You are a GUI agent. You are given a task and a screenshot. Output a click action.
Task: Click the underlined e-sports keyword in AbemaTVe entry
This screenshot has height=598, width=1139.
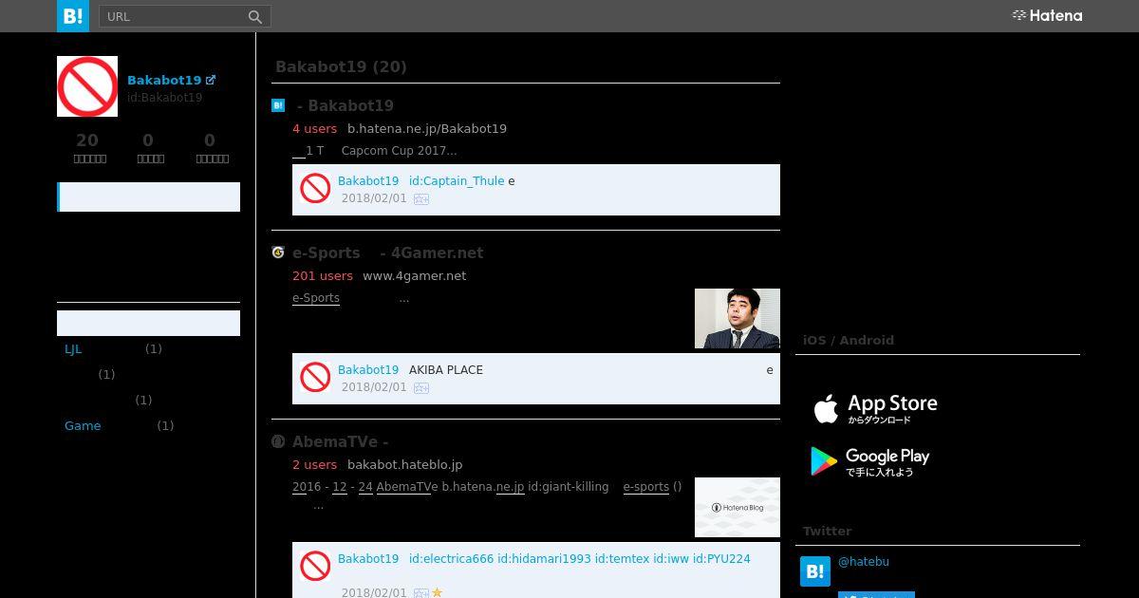tap(646, 487)
